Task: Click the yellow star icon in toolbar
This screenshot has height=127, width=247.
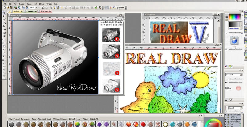Action: click(62, 8)
